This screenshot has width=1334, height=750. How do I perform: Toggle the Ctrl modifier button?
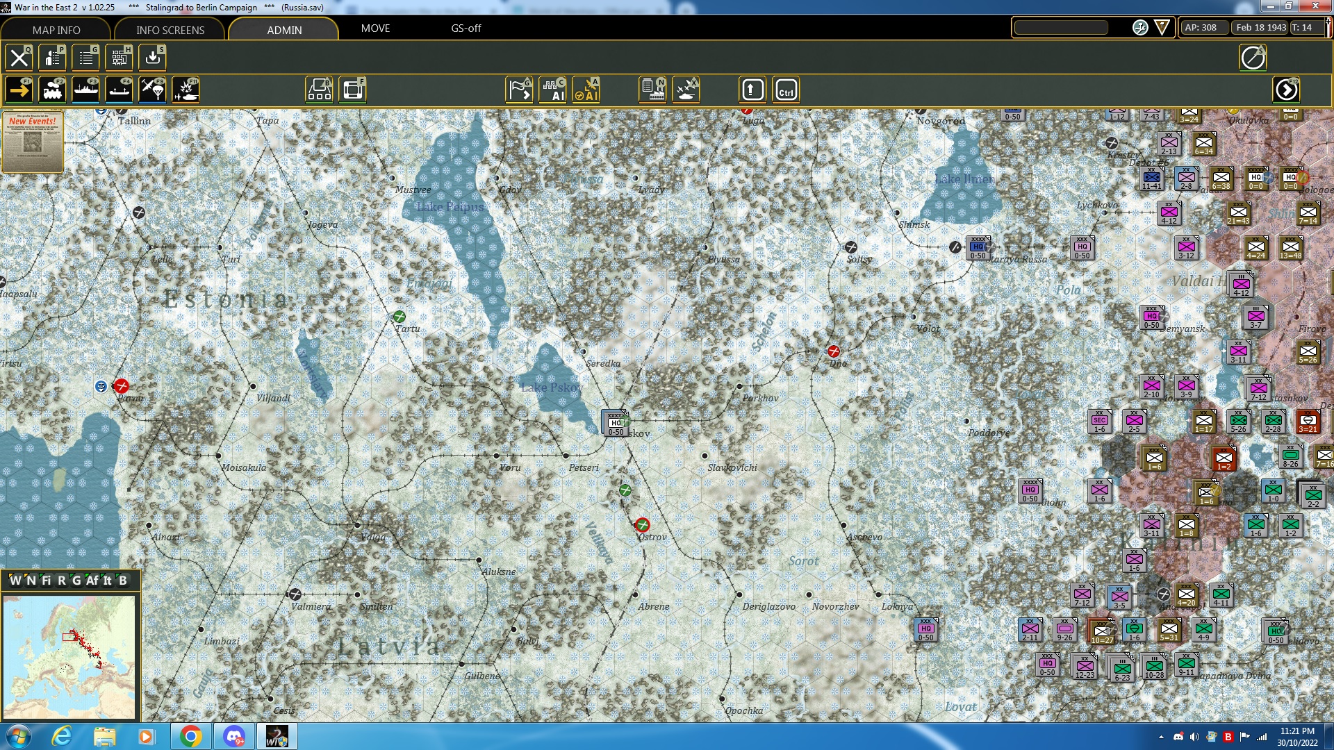pos(786,90)
